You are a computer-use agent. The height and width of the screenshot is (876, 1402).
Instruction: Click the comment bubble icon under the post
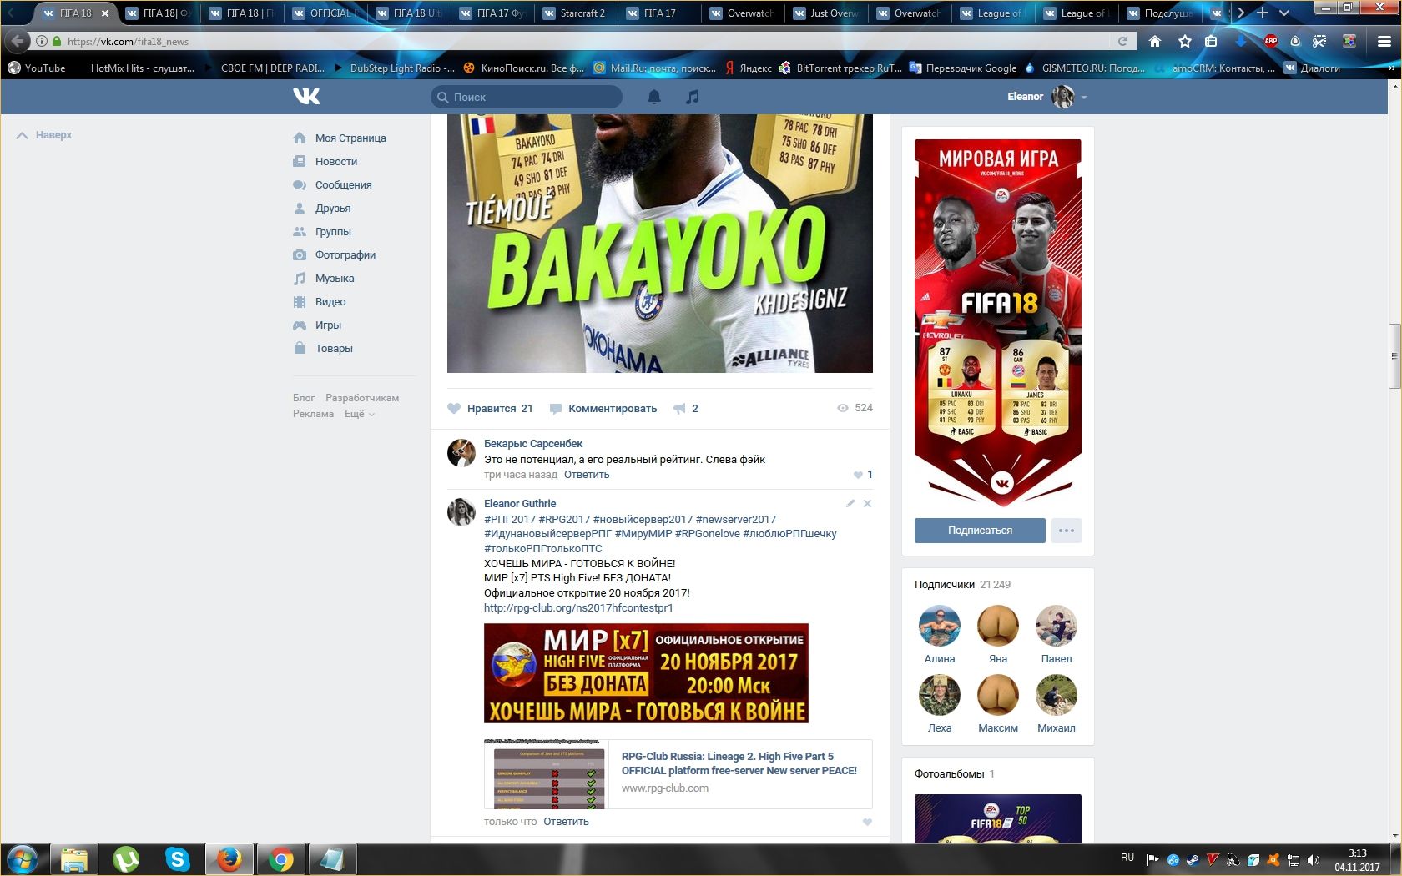coord(556,409)
